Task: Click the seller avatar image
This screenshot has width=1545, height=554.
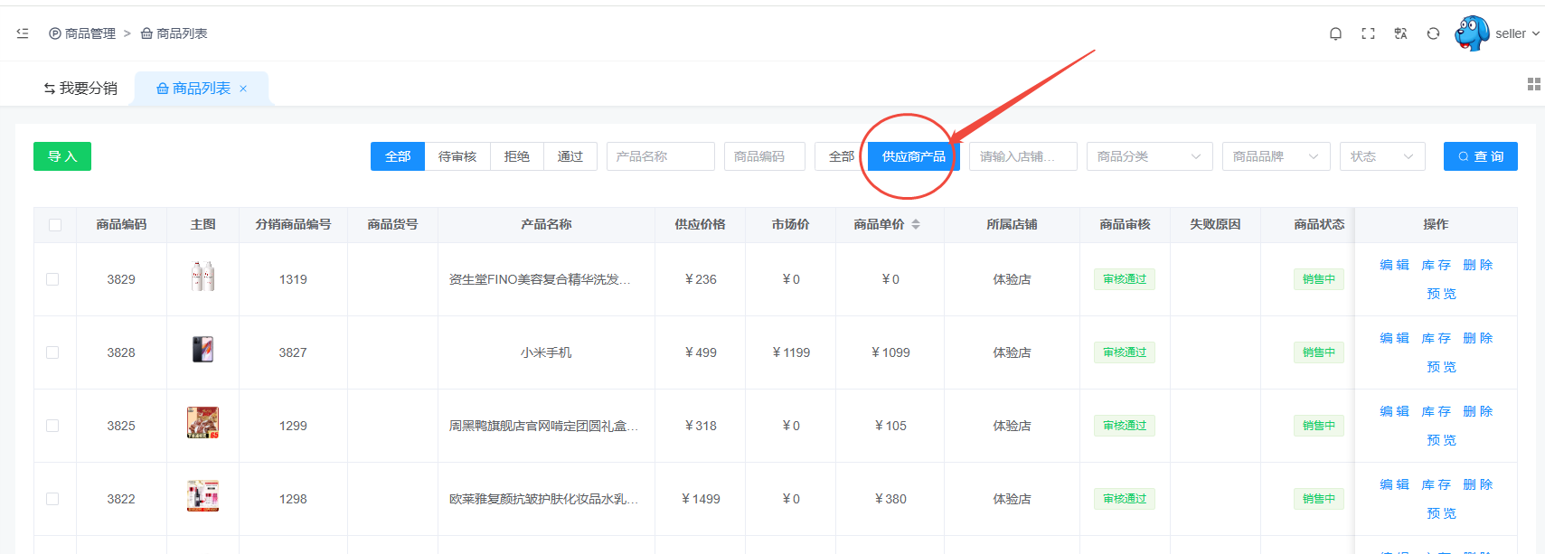Action: [x=1471, y=33]
